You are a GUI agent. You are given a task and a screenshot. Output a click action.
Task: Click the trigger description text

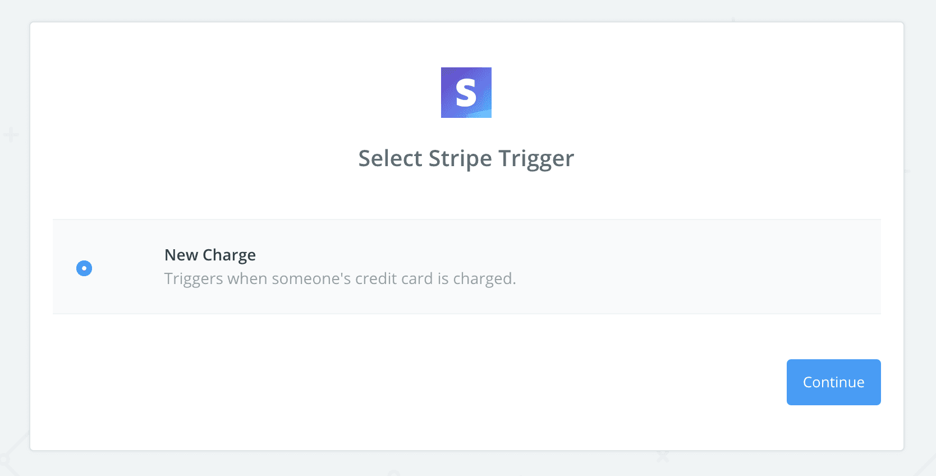(x=339, y=278)
